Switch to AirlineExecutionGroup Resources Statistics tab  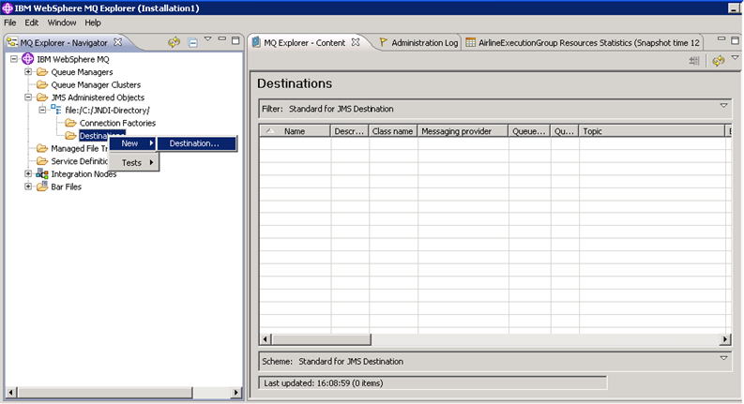[584, 43]
